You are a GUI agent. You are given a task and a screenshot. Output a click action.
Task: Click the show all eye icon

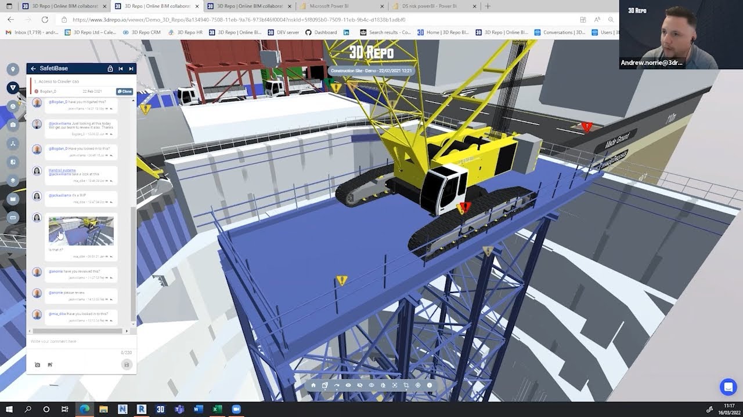(348, 385)
